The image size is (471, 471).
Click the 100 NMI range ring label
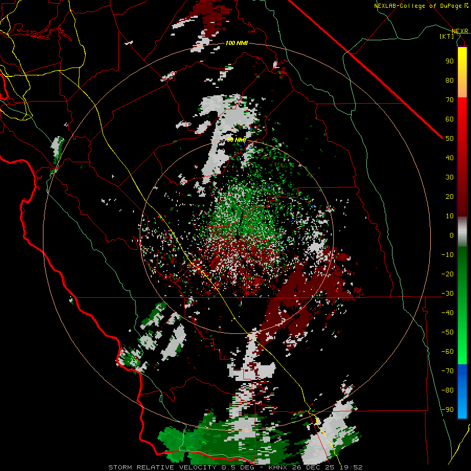coord(237,43)
